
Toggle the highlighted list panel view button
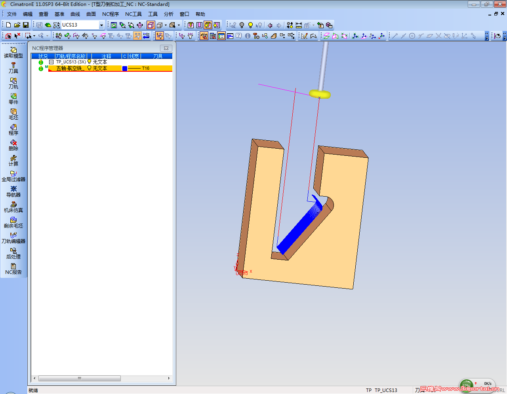click(x=221, y=36)
